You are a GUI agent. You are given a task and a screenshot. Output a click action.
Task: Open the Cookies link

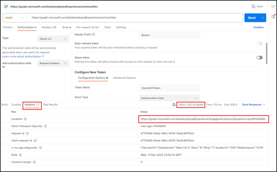pyautogui.click(x=258, y=27)
